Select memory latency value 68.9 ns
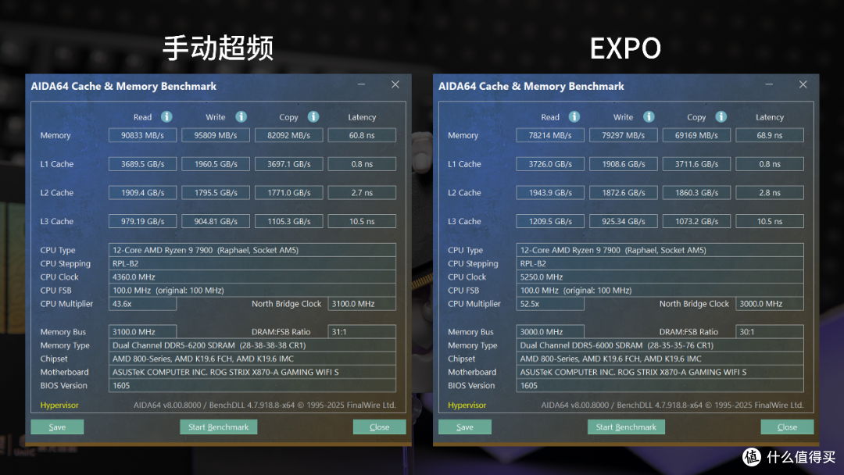Screen dimensions: 844x475 (x=770, y=135)
